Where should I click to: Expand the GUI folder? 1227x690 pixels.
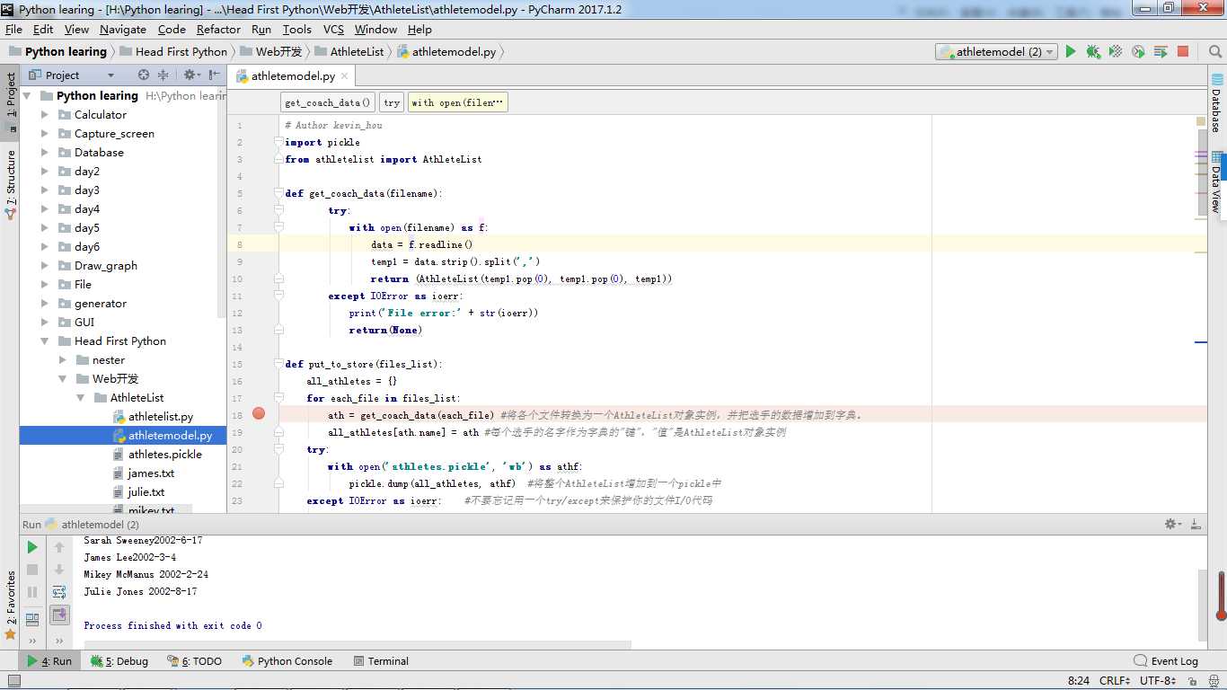point(45,323)
